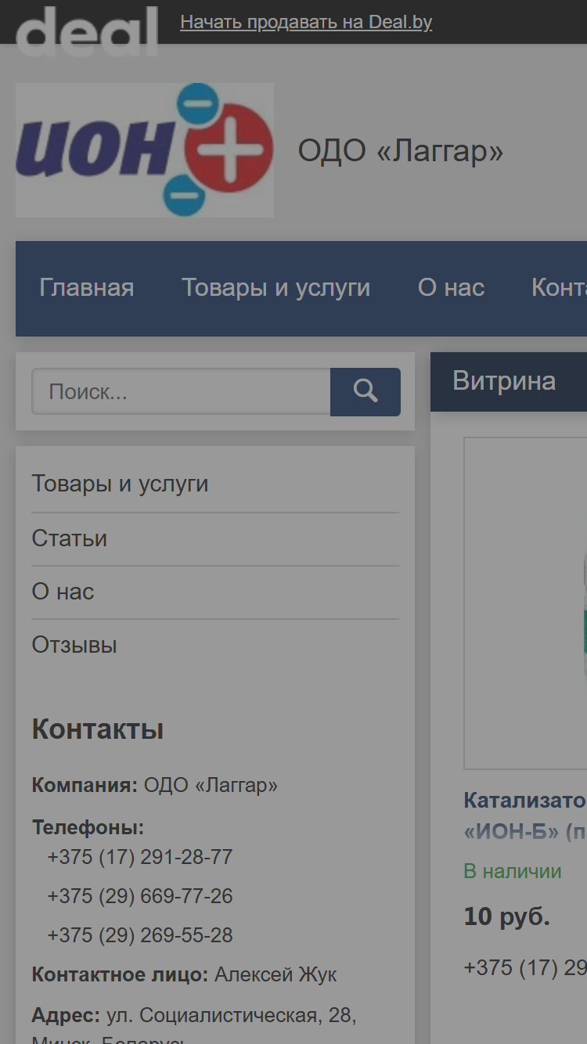Click the phone number under product price
Viewport: 587px width, 1044px height.
(x=525, y=968)
